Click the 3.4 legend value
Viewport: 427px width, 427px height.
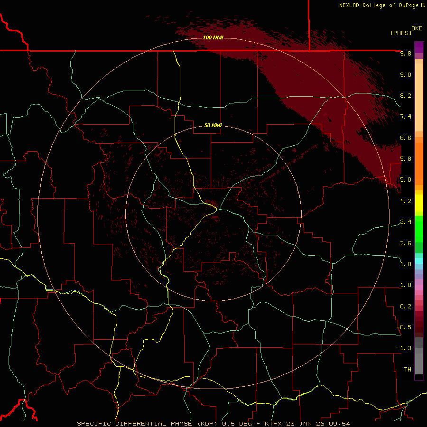[406, 222]
